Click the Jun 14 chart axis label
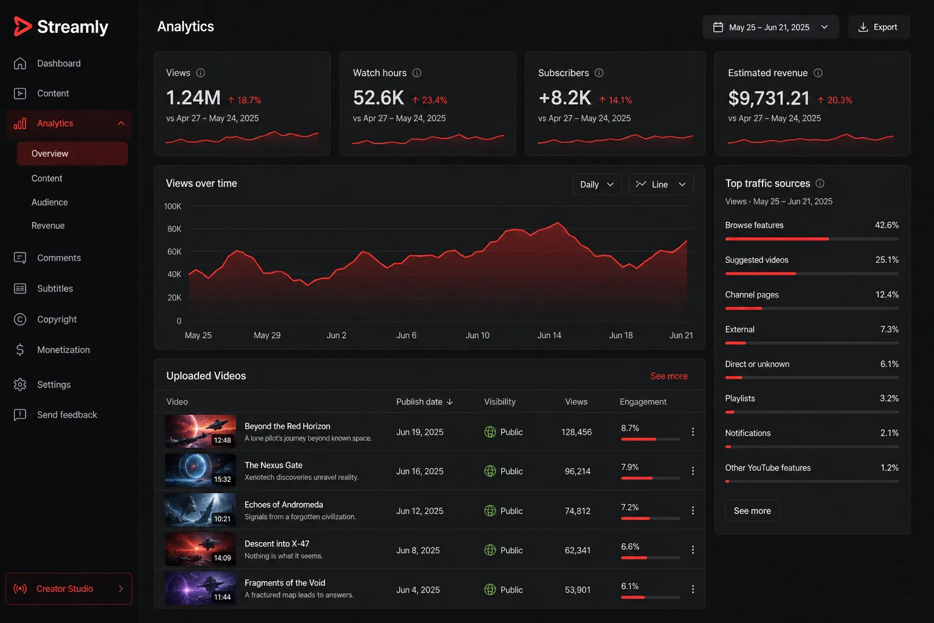This screenshot has width=934, height=623. pos(549,335)
